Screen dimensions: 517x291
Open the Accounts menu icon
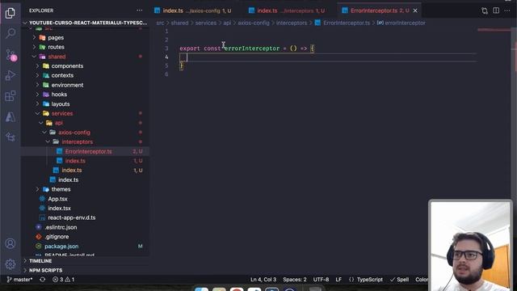pyautogui.click(x=11, y=243)
